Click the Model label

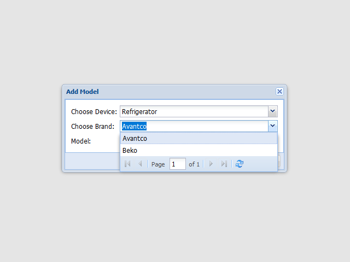point(81,141)
